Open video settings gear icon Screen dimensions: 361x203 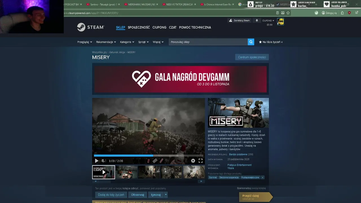click(x=193, y=161)
